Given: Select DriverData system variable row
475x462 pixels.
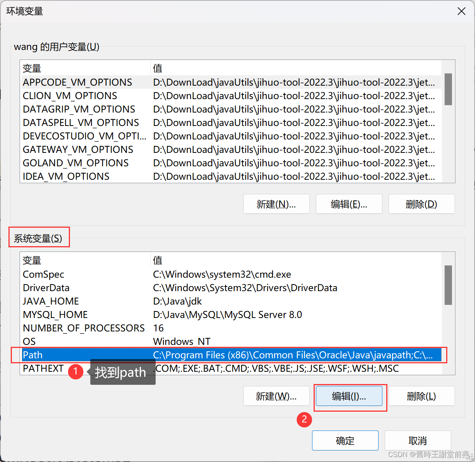Looking at the screenshot, I should 231,288.
